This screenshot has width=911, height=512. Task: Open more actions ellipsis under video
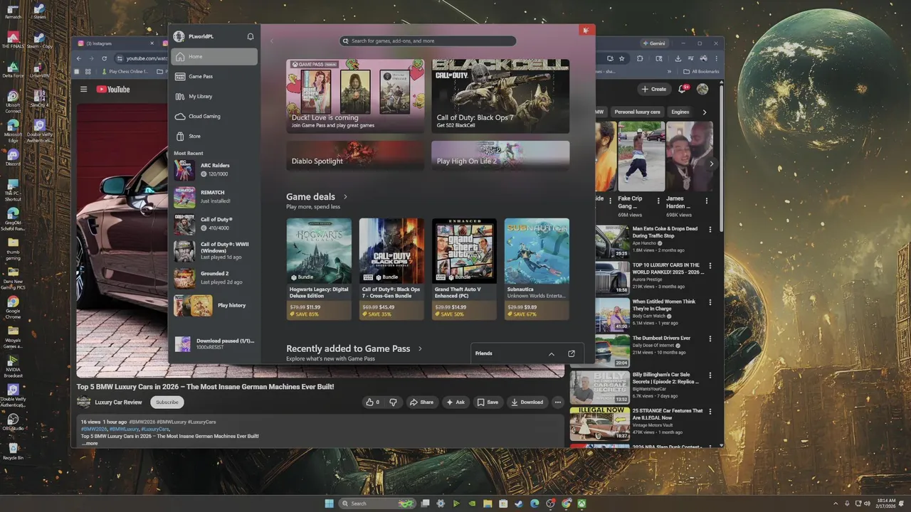tap(557, 402)
